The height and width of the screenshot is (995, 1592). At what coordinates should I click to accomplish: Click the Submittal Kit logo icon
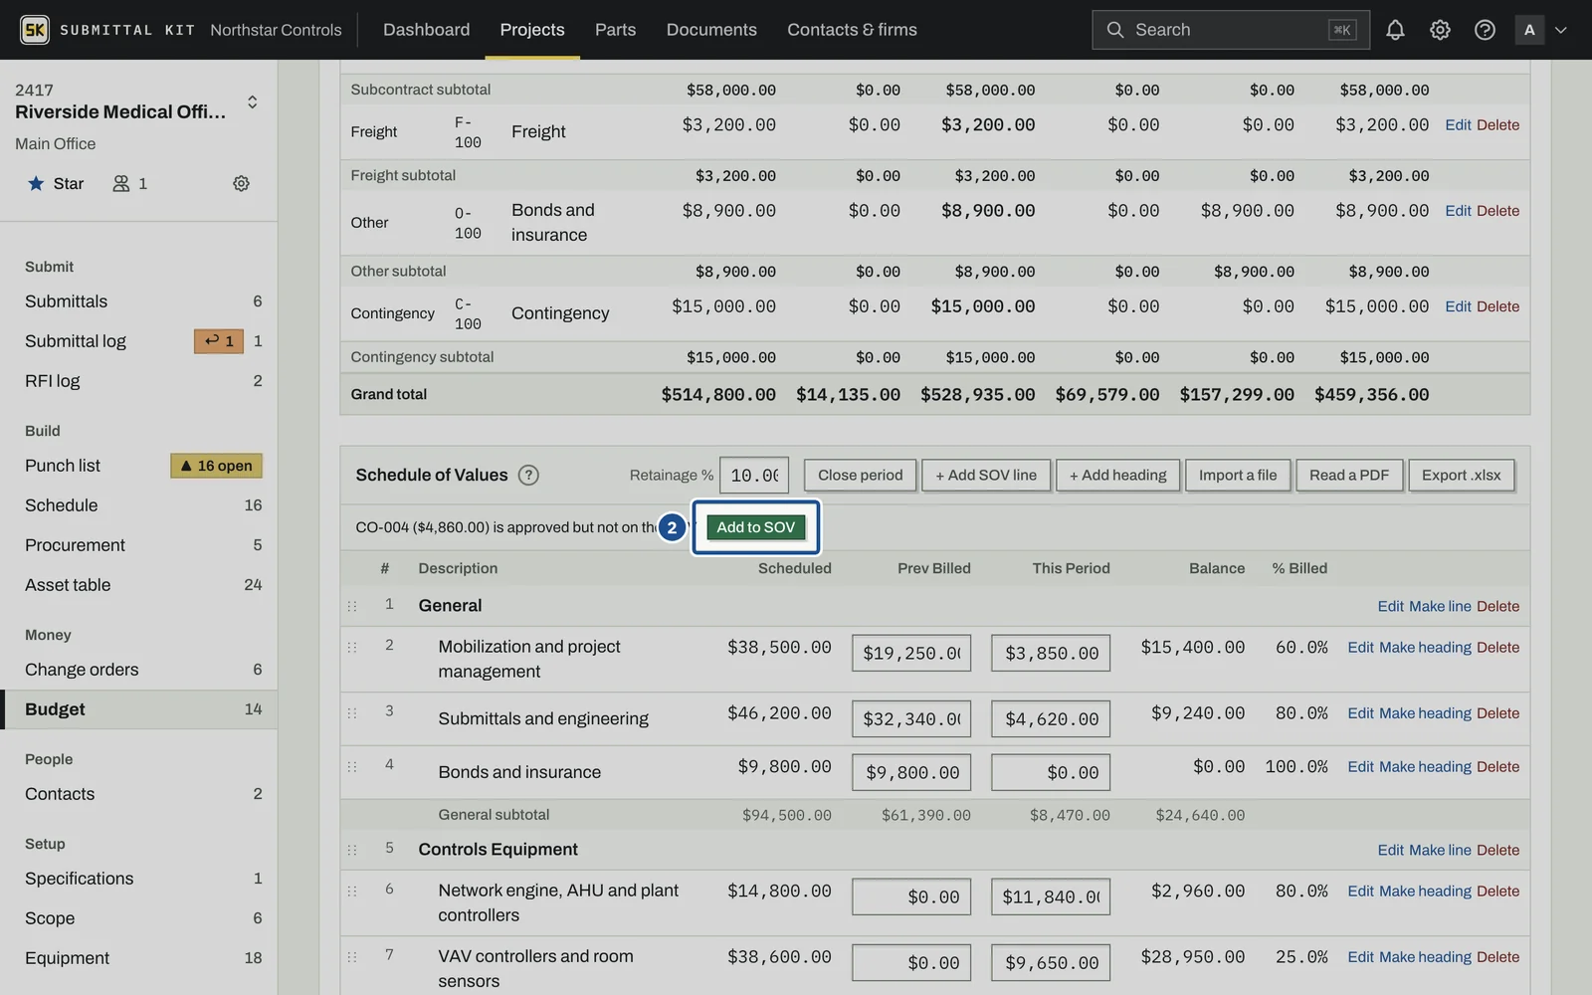click(x=35, y=30)
